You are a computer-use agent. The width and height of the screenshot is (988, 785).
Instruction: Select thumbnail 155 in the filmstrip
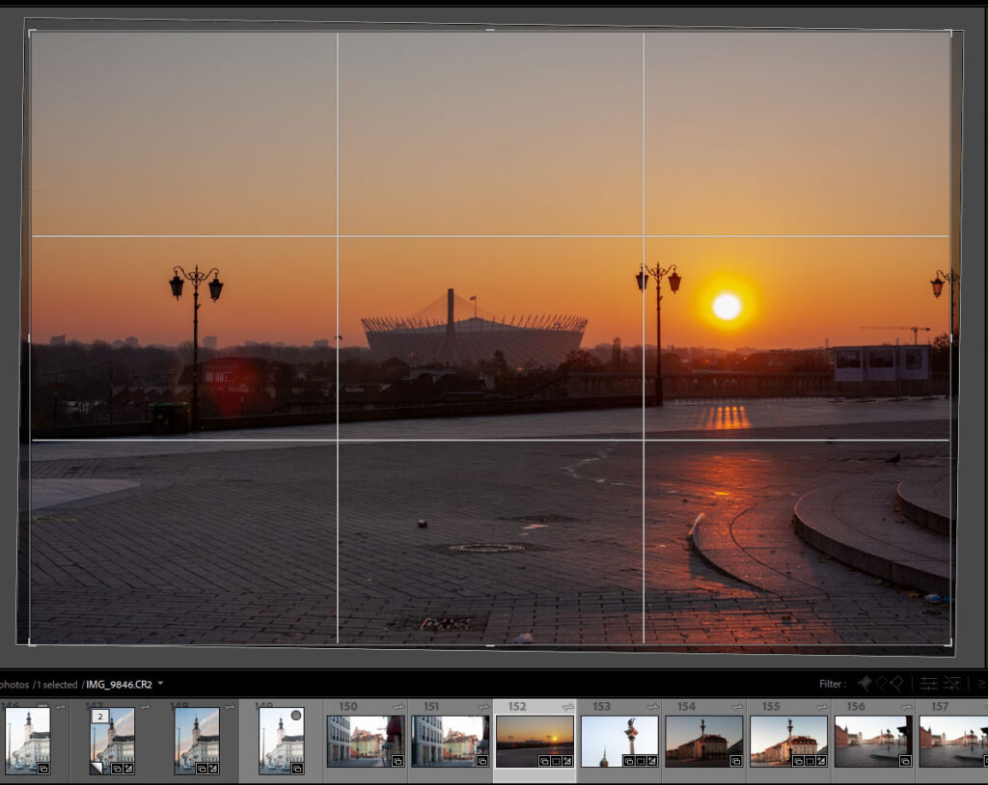(788, 741)
